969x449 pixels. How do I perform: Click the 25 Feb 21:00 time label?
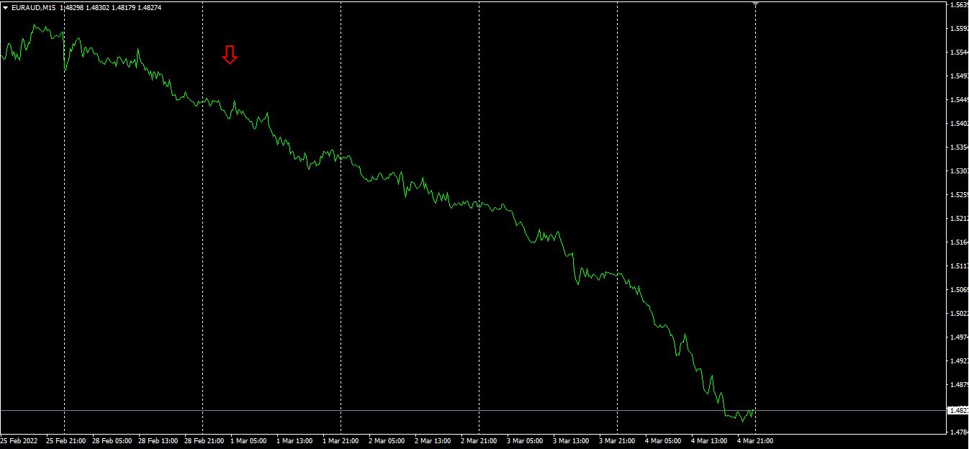point(66,440)
